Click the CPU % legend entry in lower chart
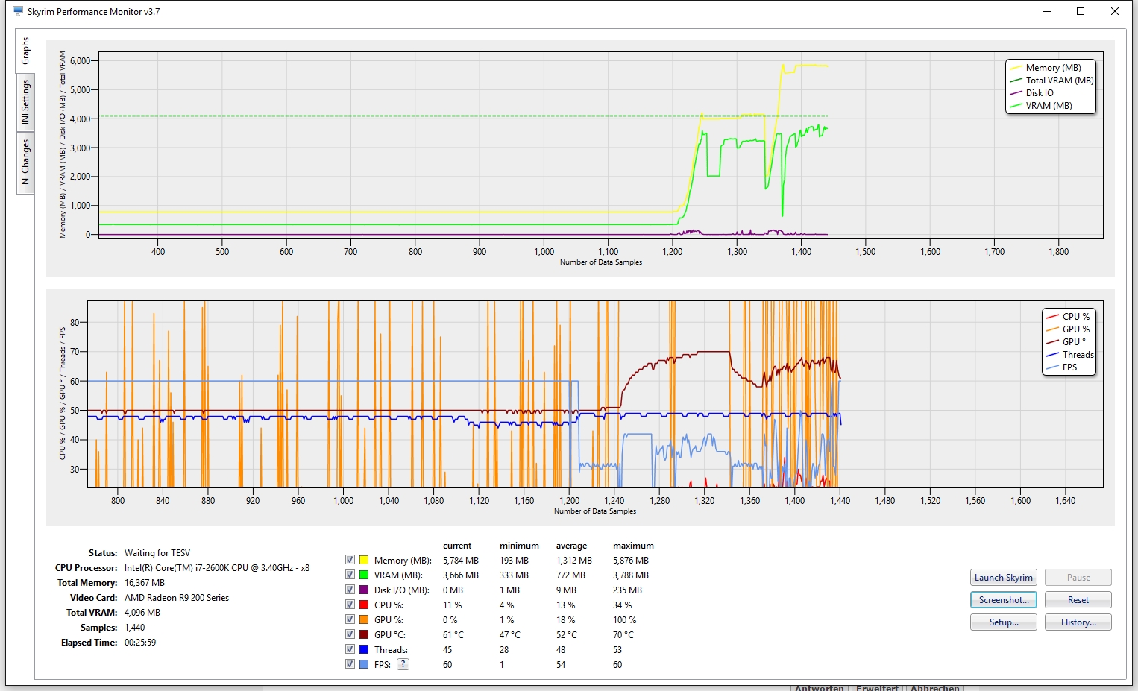Viewport: 1138px width, 691px height. tap(1068, 317)
